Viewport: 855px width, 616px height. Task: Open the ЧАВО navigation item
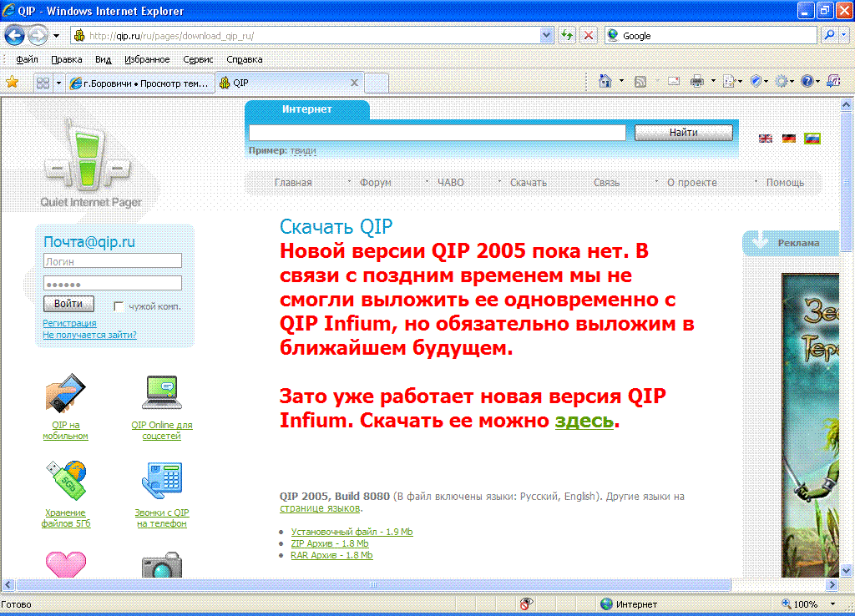coord(451,183)
